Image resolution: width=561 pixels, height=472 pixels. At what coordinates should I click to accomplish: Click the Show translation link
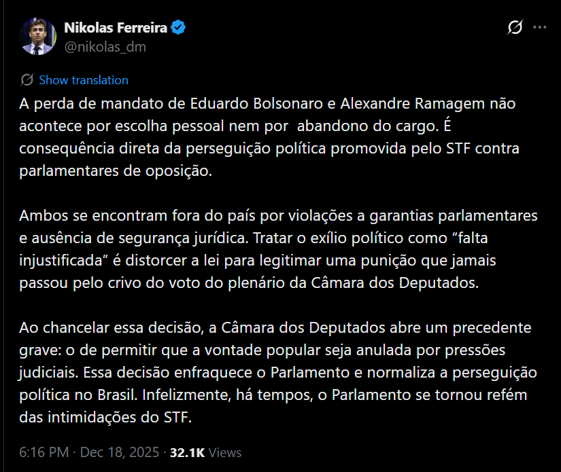(83, 80)
